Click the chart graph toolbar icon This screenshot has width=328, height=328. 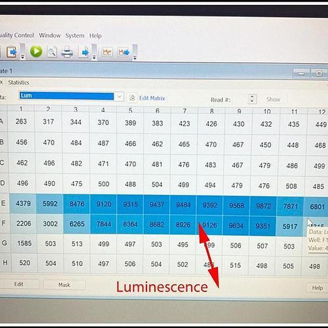(107, 52)
